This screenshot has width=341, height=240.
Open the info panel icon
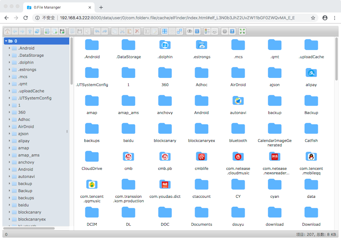click(197, 31)
